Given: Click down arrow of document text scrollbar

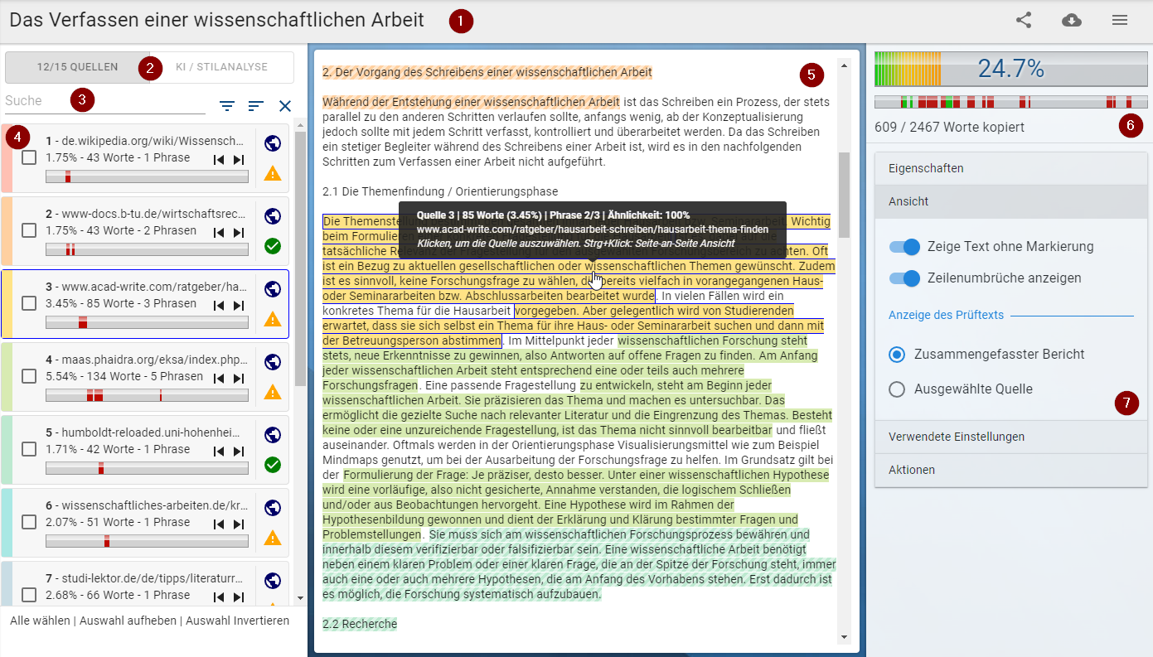Looking at the screenshot, I should pyautogui.click(x=844, y=636).
